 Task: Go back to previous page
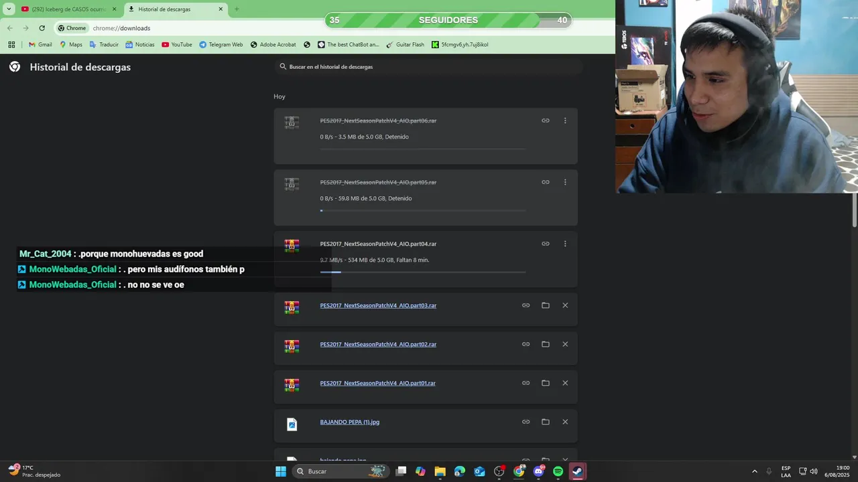tap(9, 28)
